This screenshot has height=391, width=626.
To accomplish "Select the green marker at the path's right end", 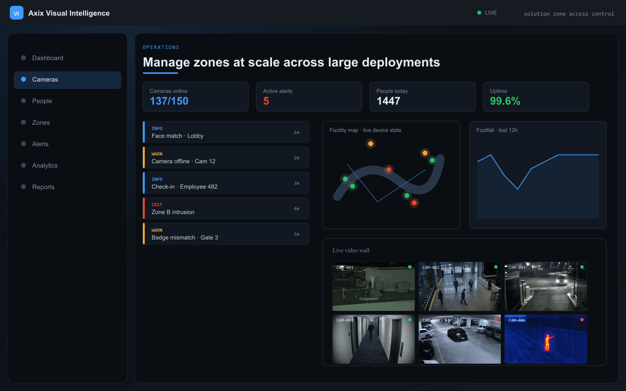I will point(432,160).
